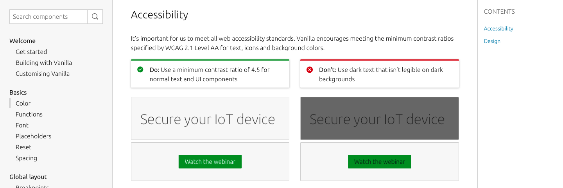563x188 pixels.
Task: Open Placeholders sidebar item
Action: (x=33, y=136)
